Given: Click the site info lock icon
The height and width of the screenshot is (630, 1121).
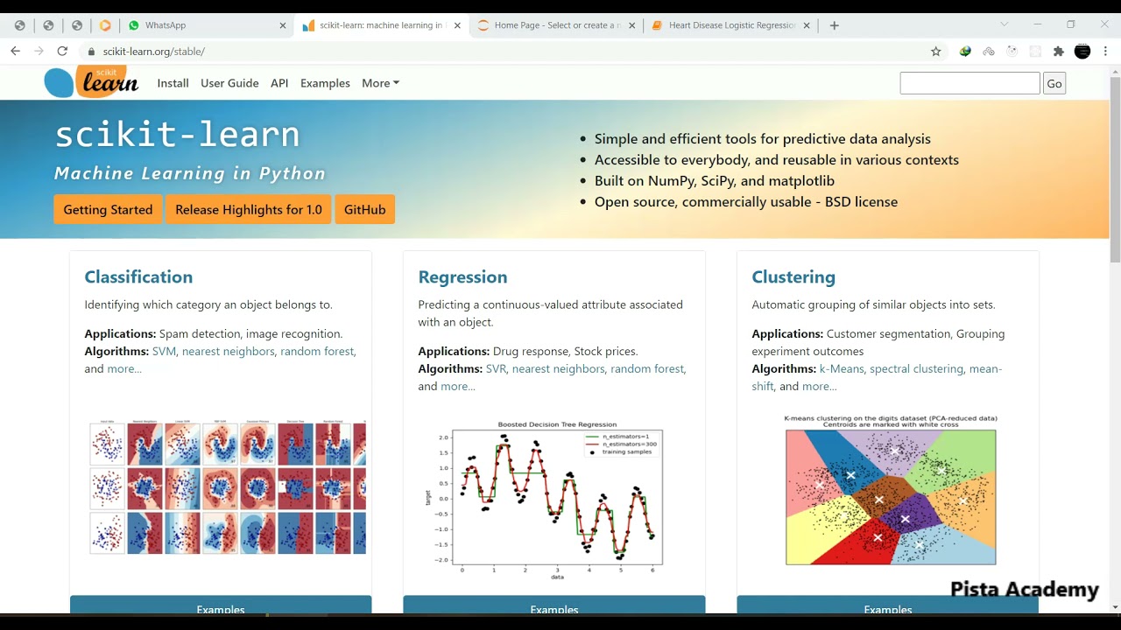Looking at the screenshot, I should tap(90, 52).
